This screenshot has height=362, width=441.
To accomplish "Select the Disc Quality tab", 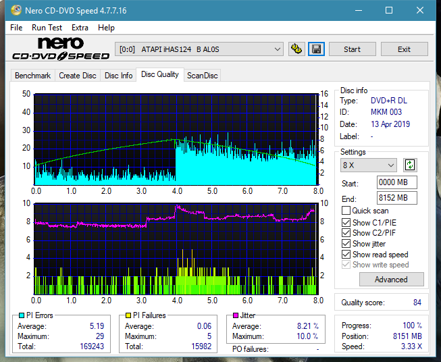I will (160, 74).
